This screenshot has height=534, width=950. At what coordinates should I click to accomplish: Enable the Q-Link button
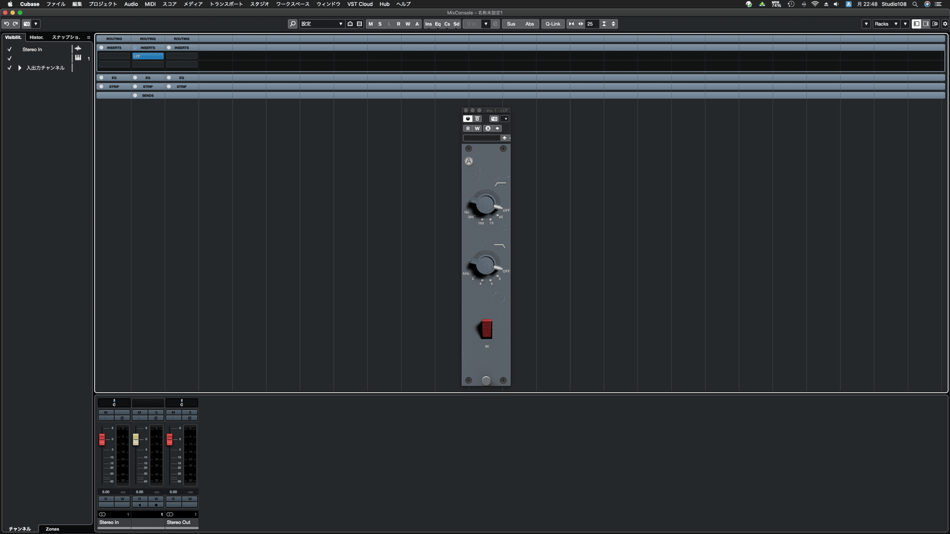[553, 24]
